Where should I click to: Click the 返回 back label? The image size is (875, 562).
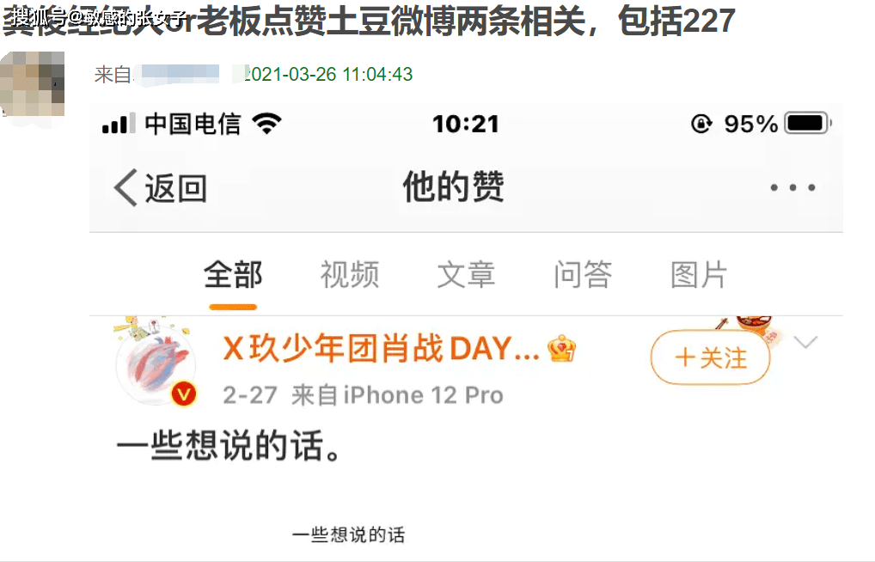pos(176,188)
